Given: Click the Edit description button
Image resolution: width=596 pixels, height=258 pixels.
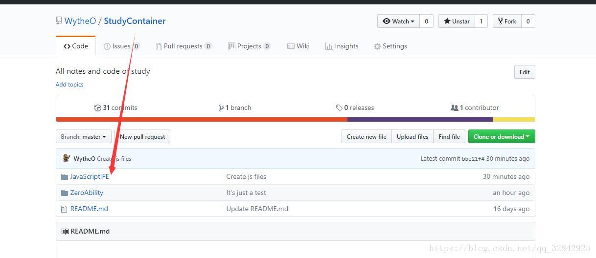Looking at the screenshot, I should [525, 72].
